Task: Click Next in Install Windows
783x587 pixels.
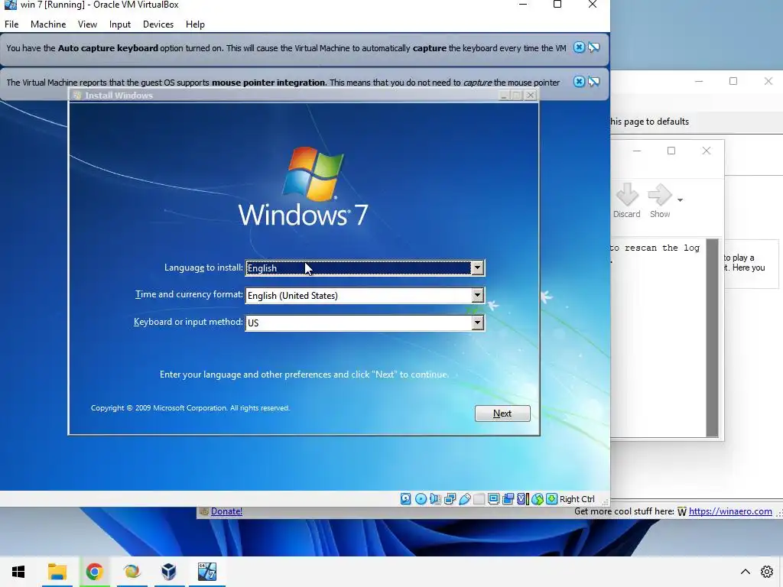Action: pyautogui.click(x=502, y=413)
